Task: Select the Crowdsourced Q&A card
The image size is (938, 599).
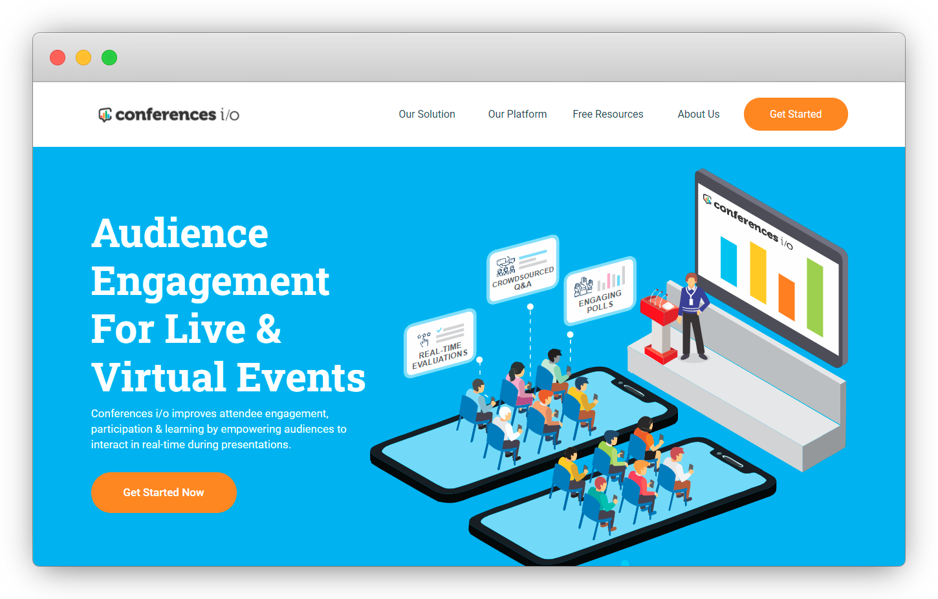Action: (523, 269)
